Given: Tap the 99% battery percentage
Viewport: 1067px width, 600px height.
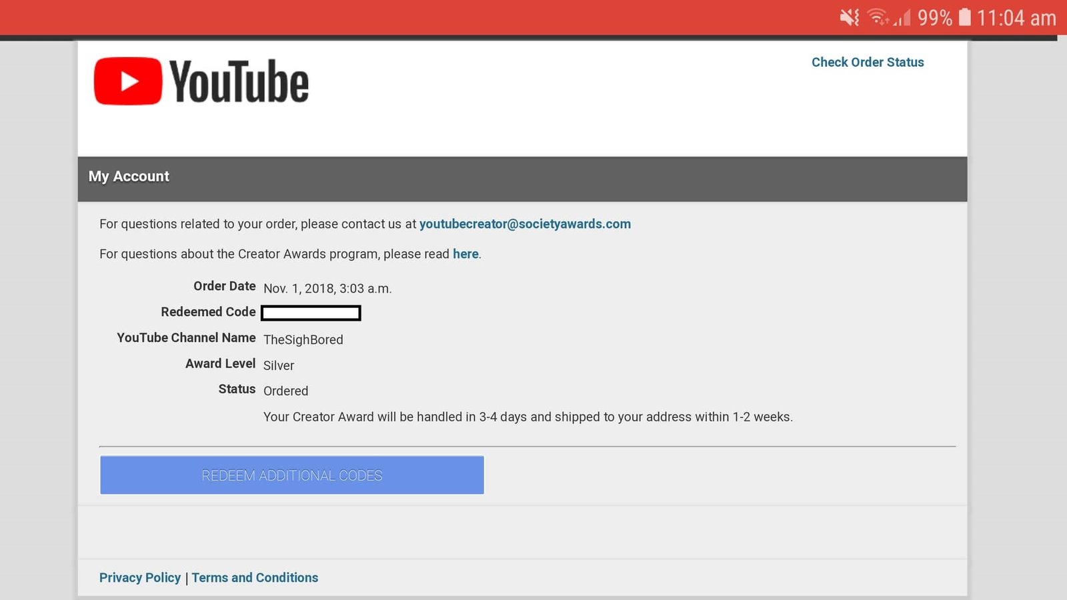Looking at the screenshot, I should coord(935,18).
